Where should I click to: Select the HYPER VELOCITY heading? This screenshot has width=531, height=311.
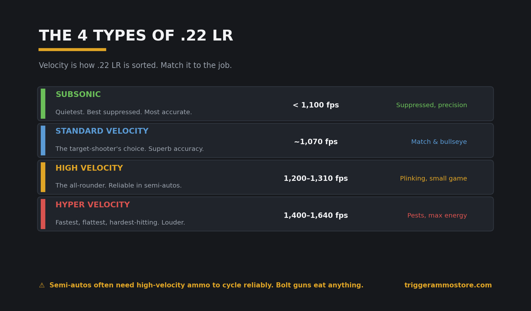[93, 205]
